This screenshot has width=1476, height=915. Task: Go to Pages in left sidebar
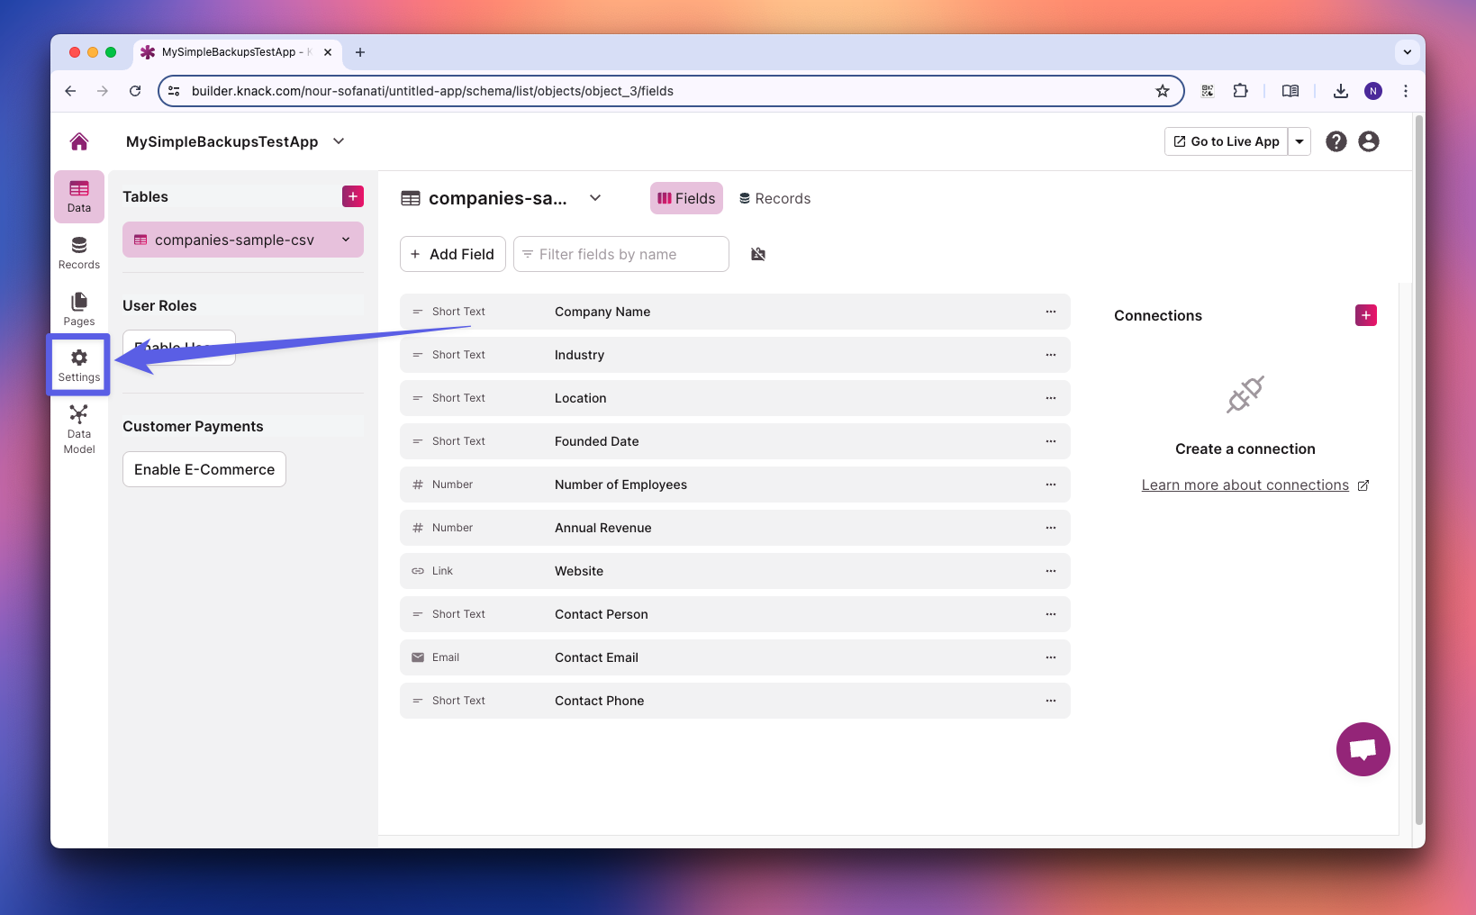[x=79, y=308]
